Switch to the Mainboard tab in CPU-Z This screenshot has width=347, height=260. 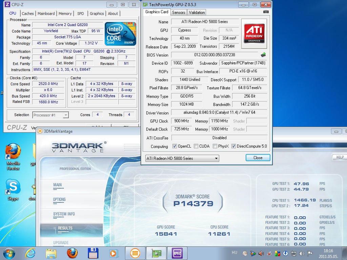[x=46, y=14]
